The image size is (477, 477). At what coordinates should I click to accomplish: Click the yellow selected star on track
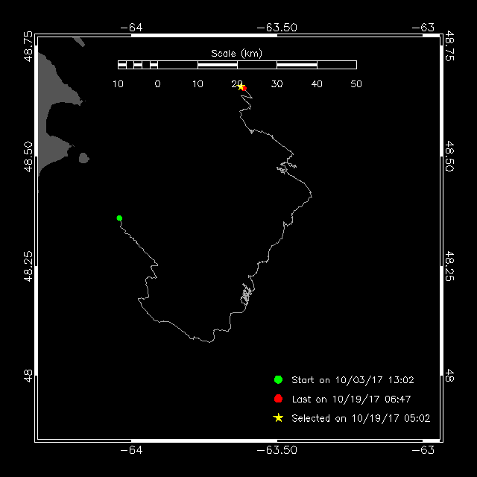[x=240, y=87]
